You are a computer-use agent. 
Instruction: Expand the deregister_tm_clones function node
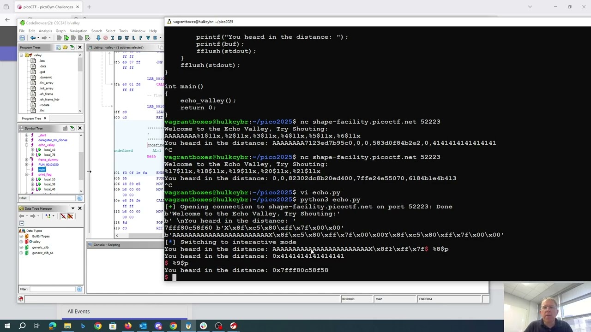point(26,140)
